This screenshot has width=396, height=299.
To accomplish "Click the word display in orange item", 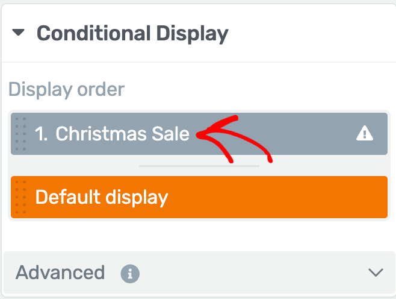I will click(x=137, y=198).
